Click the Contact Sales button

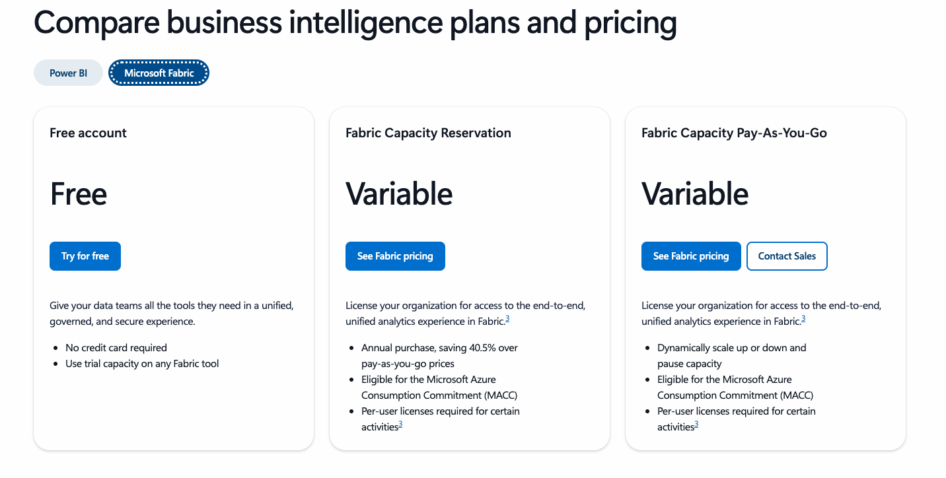(787, 256)
